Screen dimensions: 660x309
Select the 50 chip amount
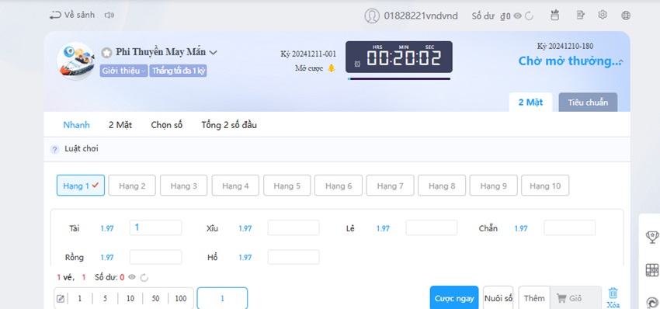point(156,298)
